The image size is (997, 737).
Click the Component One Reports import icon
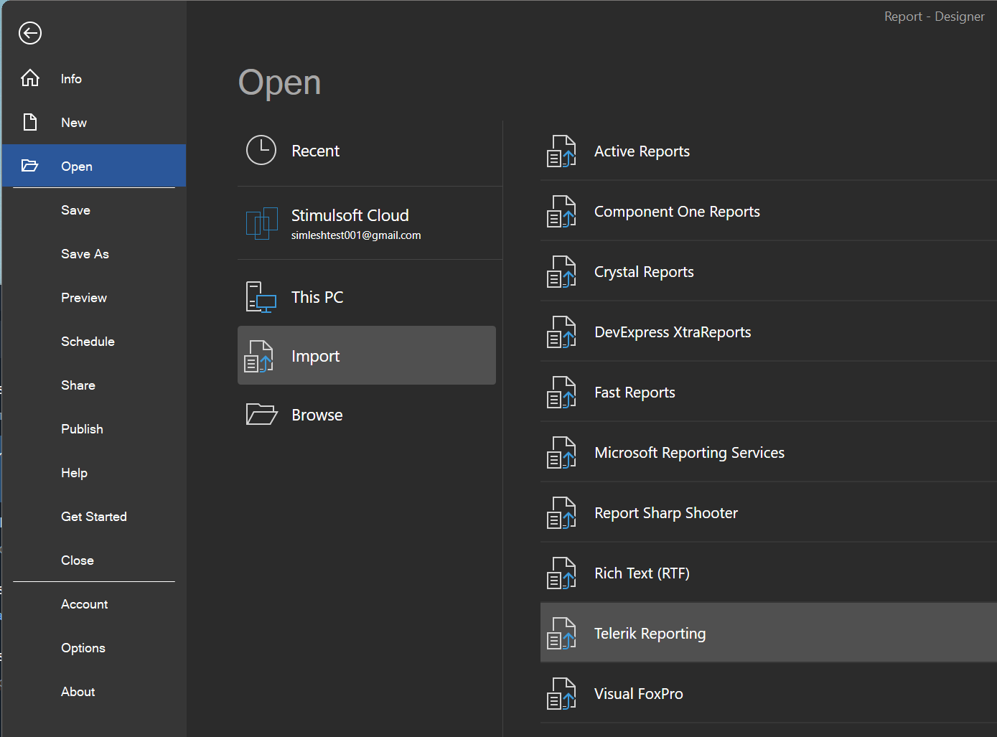[562, 212]
